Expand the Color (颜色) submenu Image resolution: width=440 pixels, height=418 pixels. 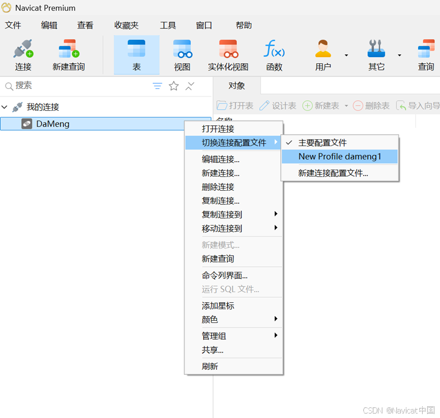tap(233, 320)
